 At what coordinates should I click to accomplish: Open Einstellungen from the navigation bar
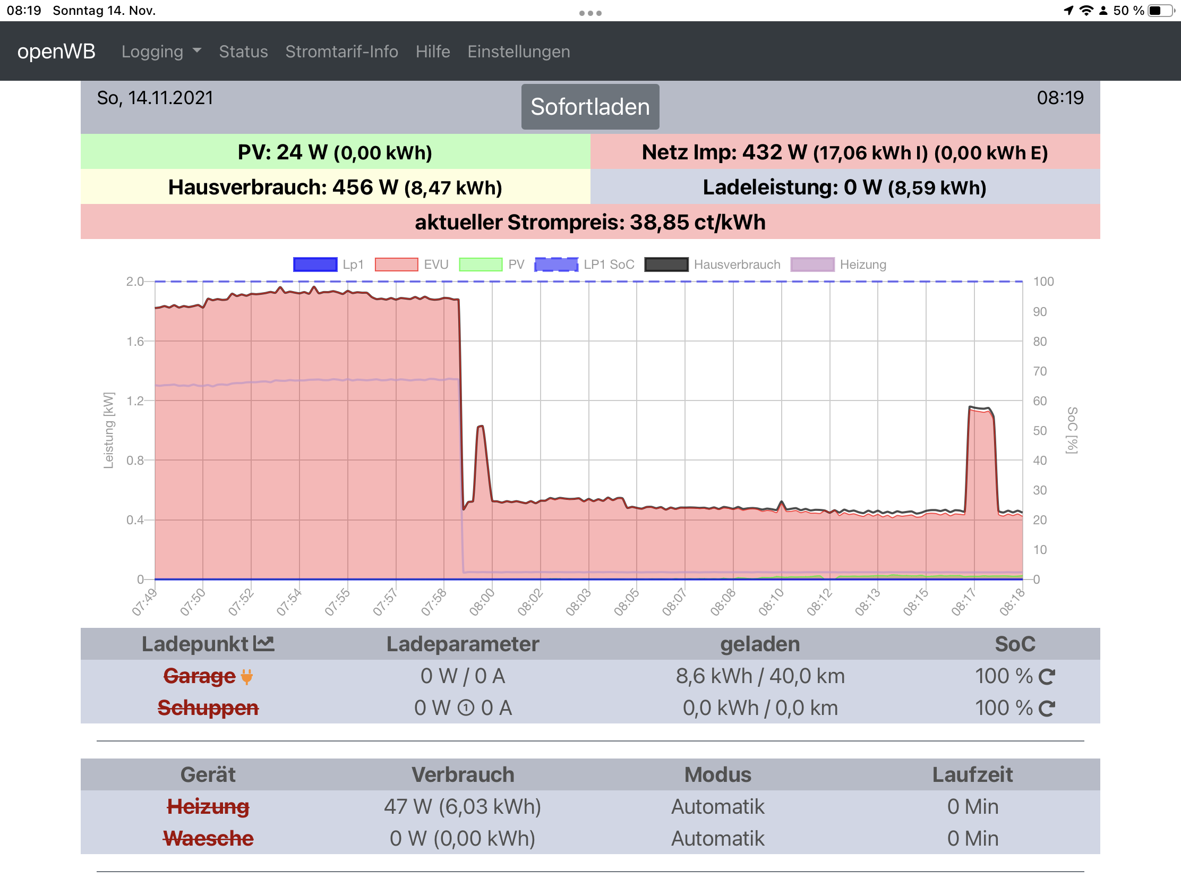[x=518, y=52]
